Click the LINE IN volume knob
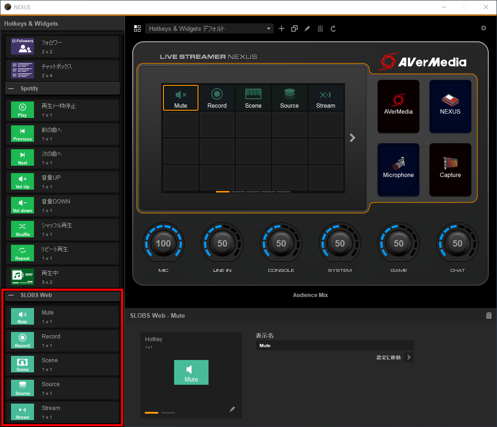 pos(222,243)
